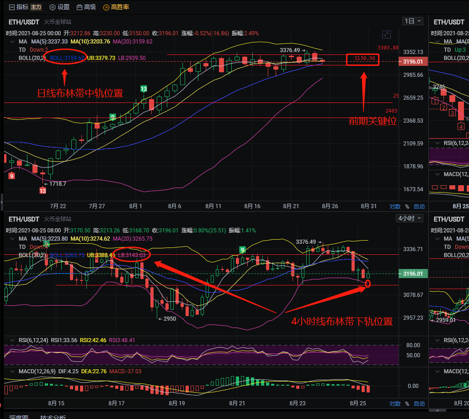
Task: Click DEA:22.76 value in MACD panel
Action: coord(94,371)
